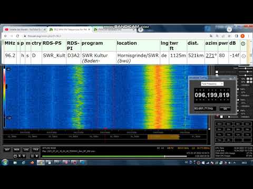Open the Tune Frequency dropdown in Advanced Tuning
This screenshot has width=253, height=189.
coord(212,84)
